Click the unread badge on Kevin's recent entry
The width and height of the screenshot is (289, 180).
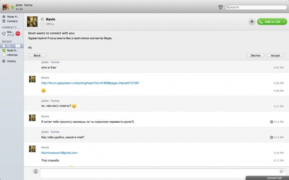coord(18,46)
